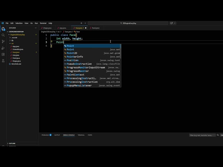Click Face class in the breadcrumb
223x167 pixels.
(x=77, y=32)
